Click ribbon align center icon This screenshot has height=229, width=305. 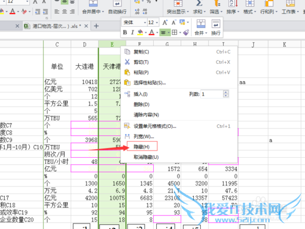[65, 12]
